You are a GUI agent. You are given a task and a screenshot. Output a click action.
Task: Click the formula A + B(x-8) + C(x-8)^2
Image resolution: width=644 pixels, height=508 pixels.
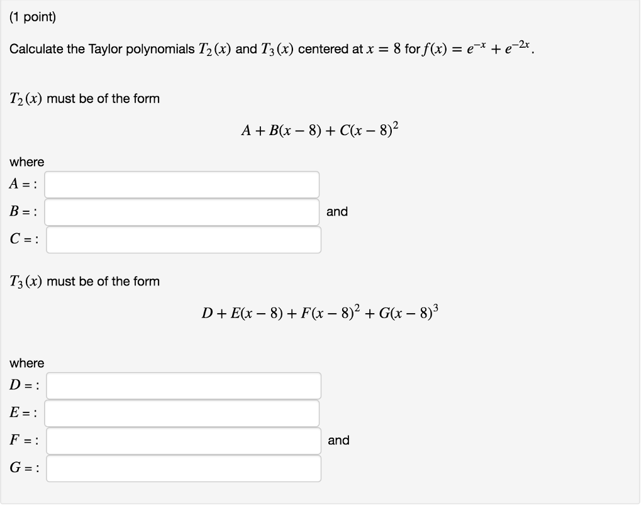(x=320, y=129)
